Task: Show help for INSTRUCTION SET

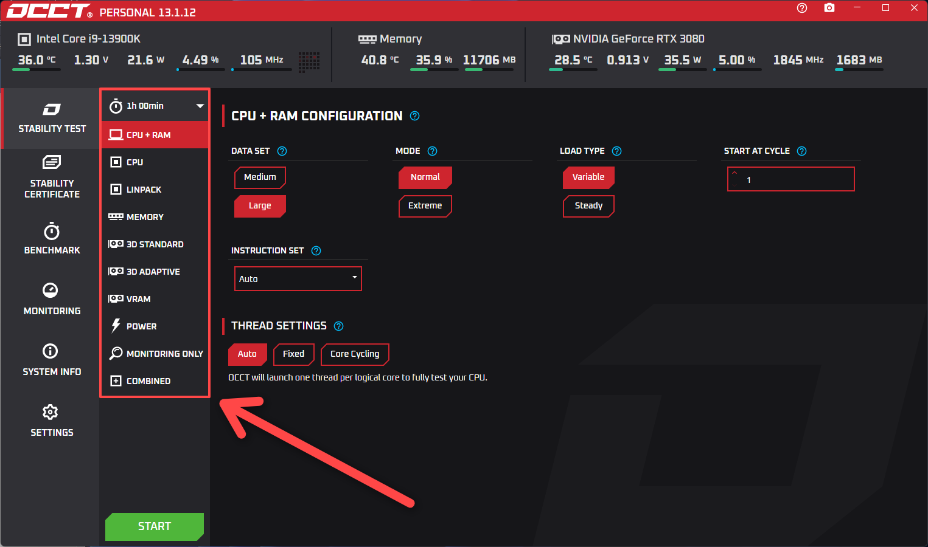Action: 316,250
